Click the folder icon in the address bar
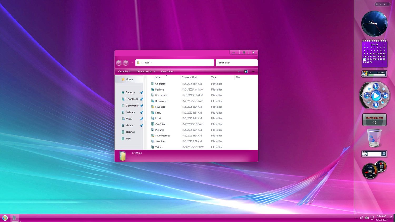Screen dimensions: 395x222 (138, 63)
